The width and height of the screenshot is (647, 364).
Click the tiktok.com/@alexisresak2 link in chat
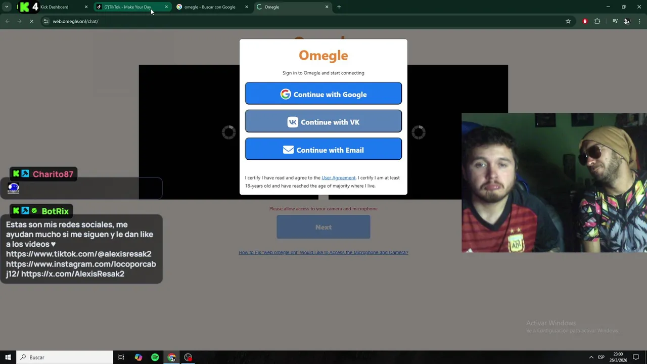[x=78, y=254]
